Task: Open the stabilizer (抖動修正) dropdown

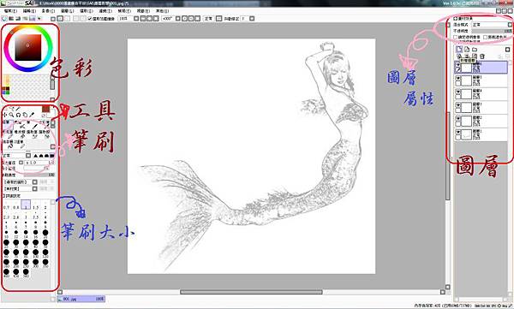Action: (x=252, y=19)
